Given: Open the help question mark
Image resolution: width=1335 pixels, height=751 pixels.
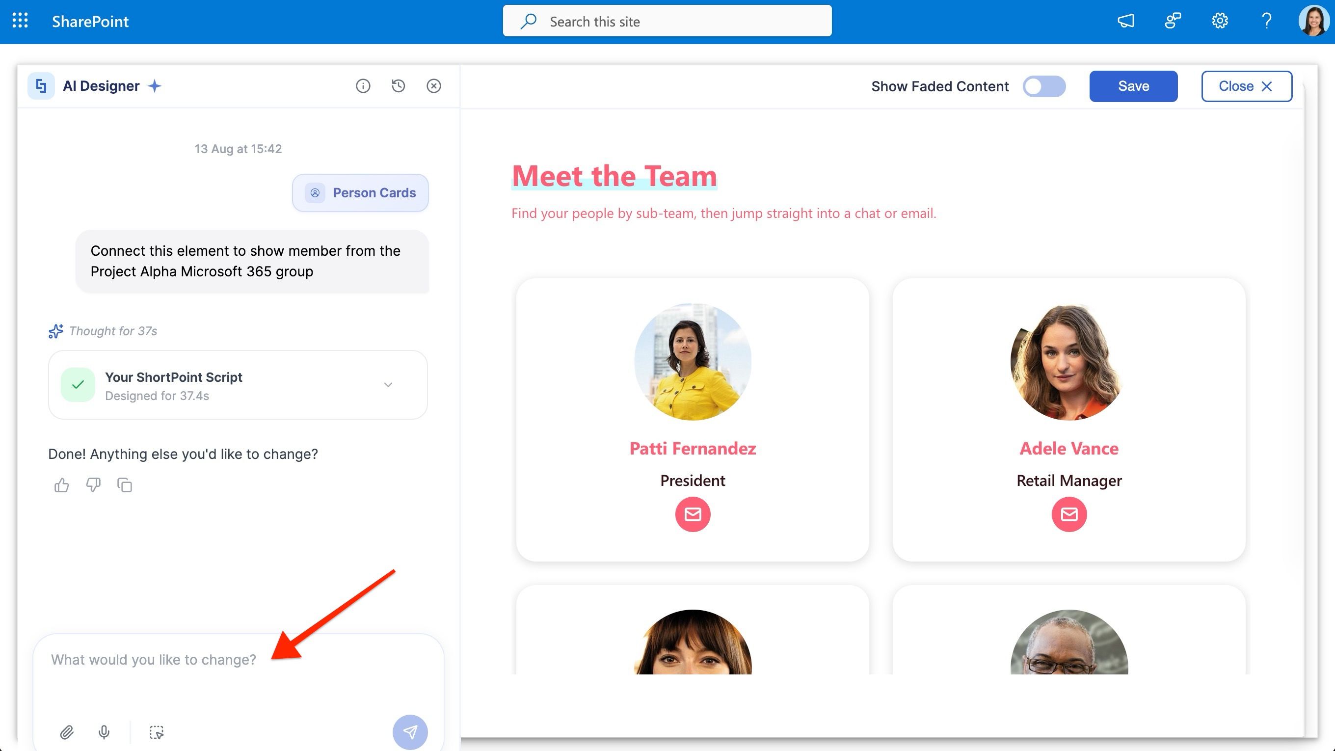Looking at the screenshot, I should [x=1267, y=21].
